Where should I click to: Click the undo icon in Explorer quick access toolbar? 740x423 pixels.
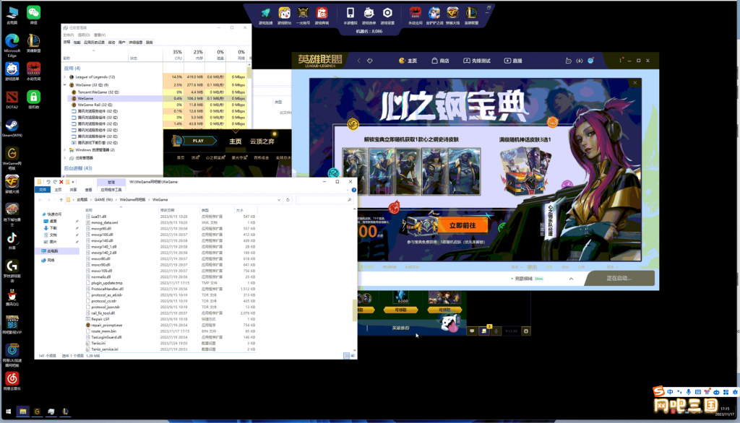(x=48, y=182)
